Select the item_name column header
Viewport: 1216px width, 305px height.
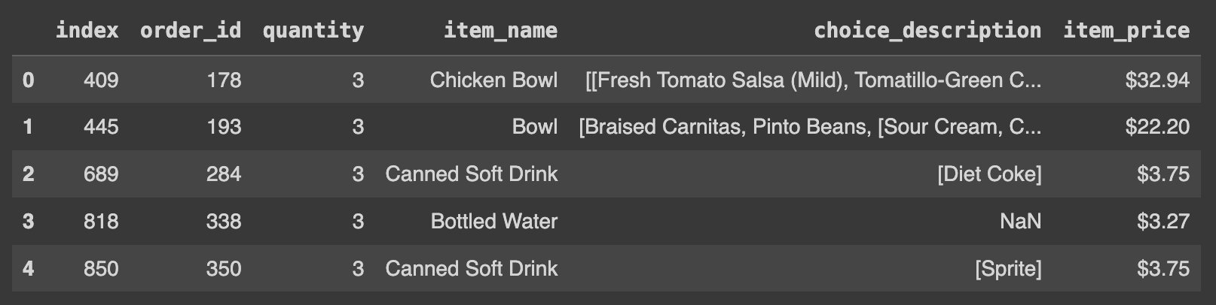click(500, 30)
